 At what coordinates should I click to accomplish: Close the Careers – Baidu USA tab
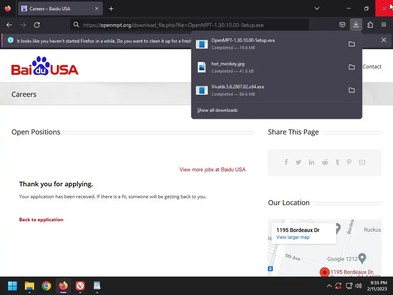96,8
